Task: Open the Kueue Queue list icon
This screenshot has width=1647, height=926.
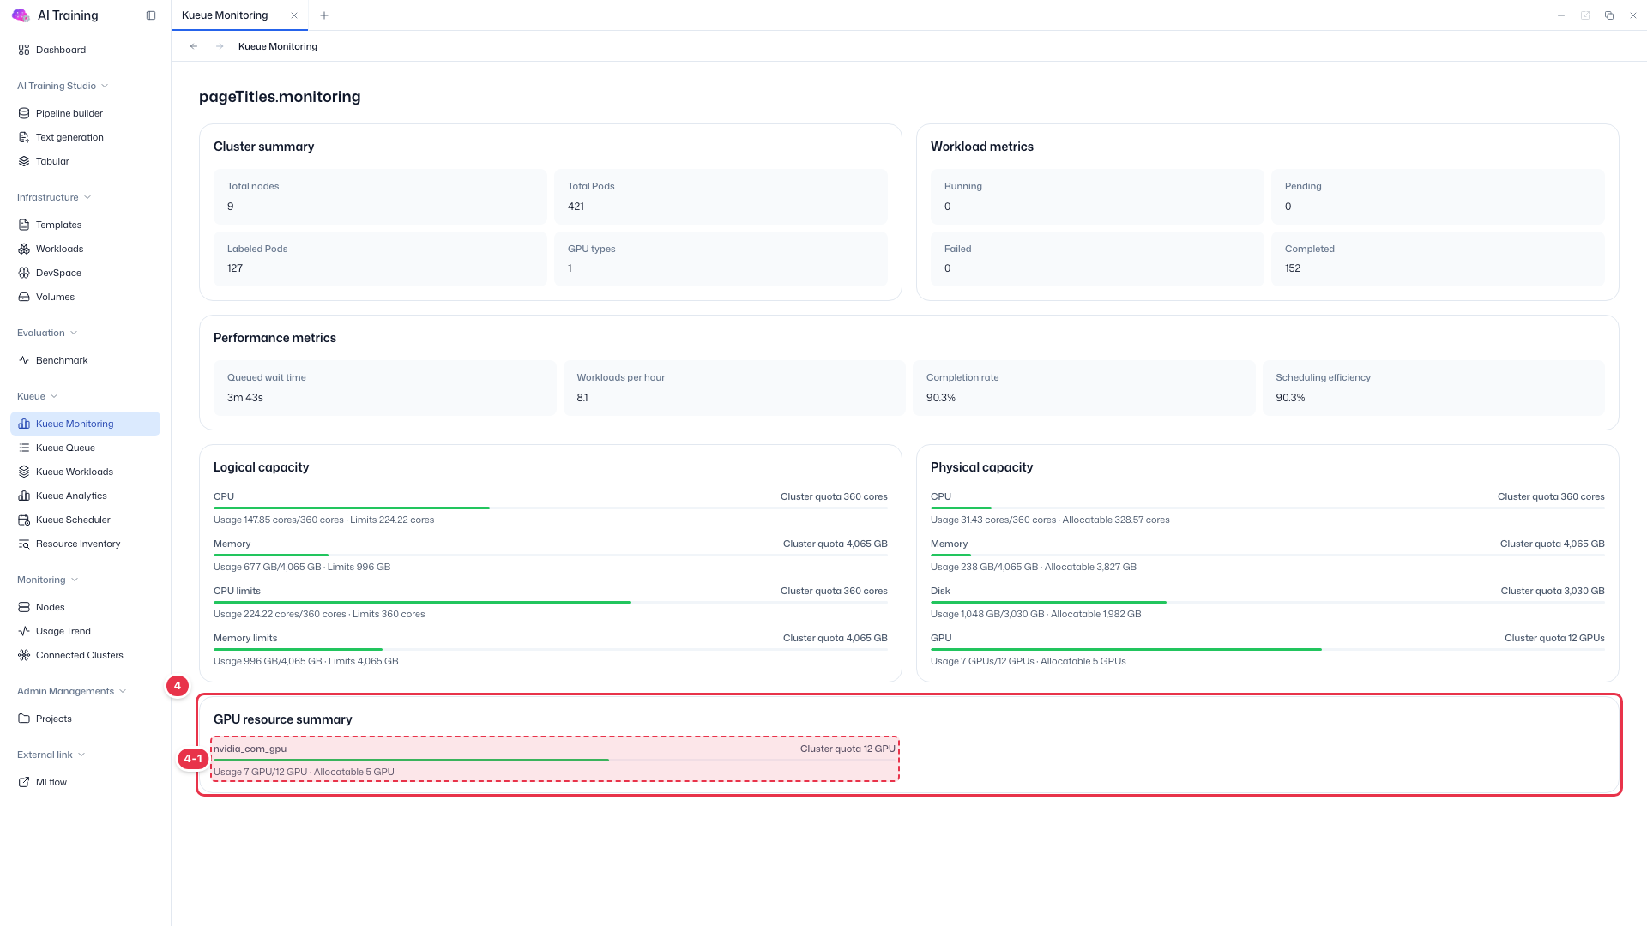Action: [24, 448]
